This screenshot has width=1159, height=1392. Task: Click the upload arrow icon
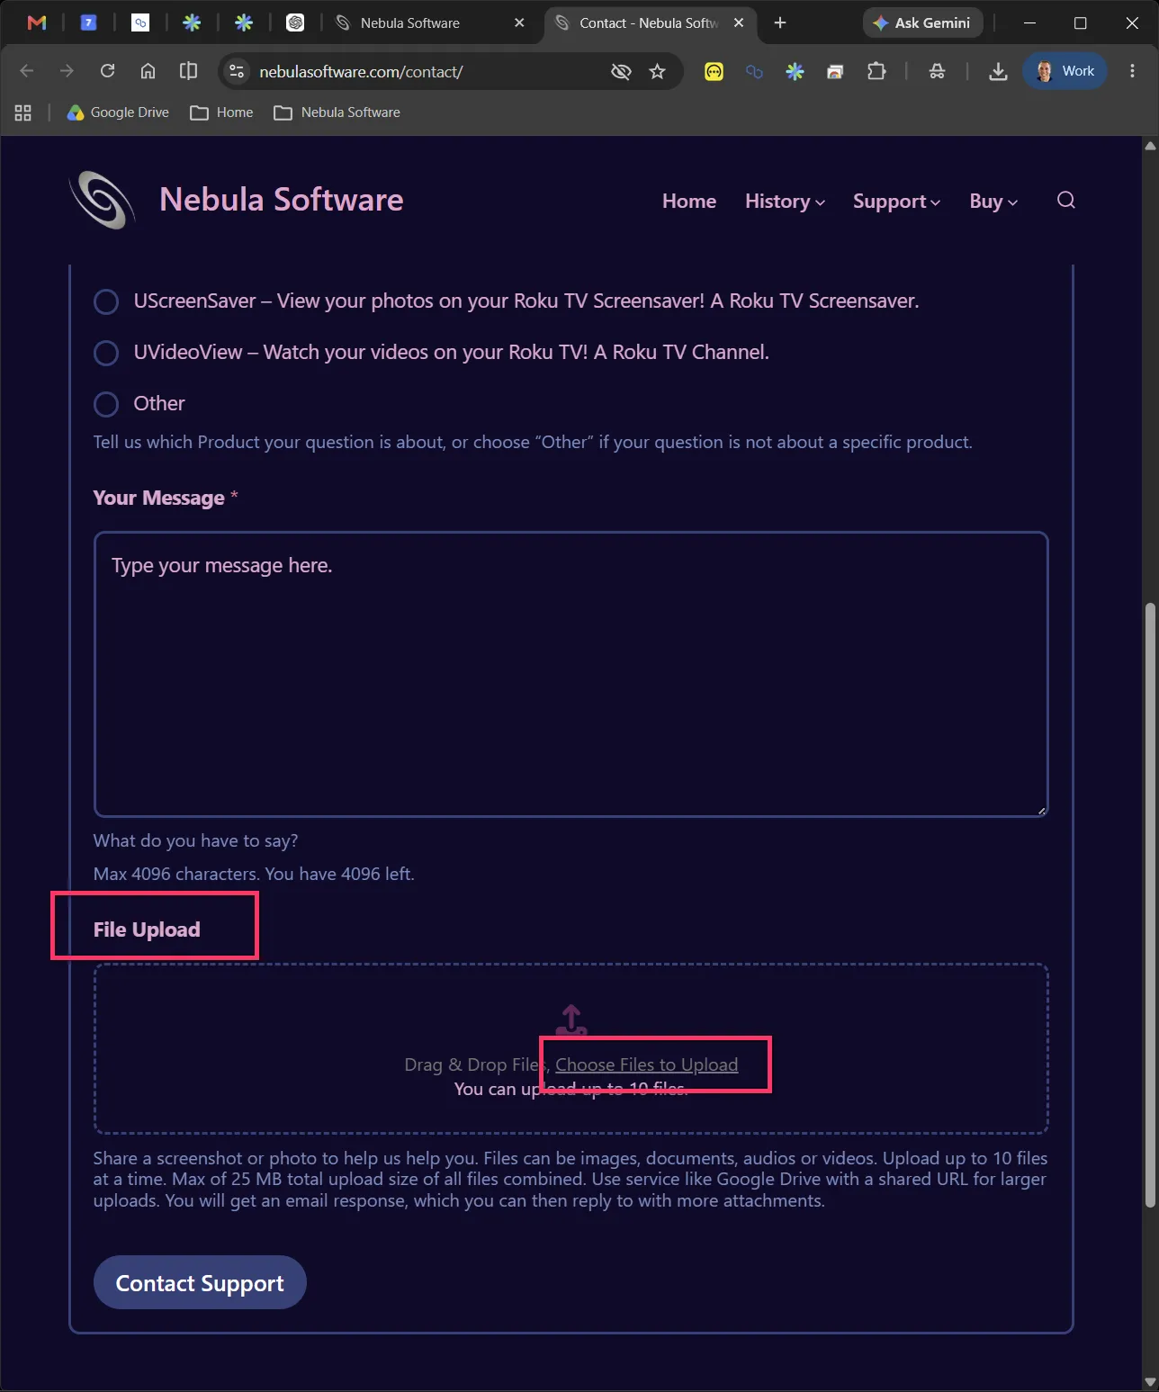(x=571, y=1020)
